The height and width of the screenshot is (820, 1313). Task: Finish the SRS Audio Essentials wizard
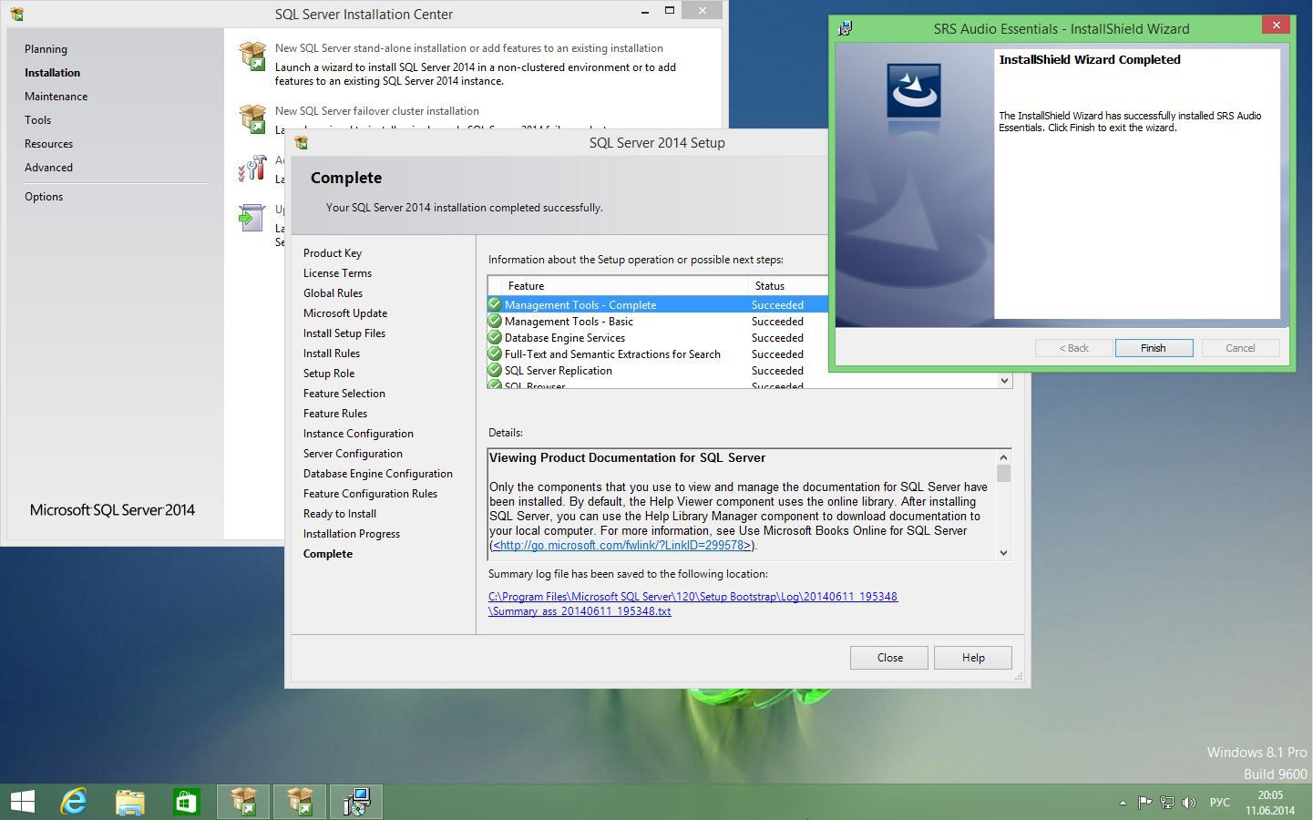(x=1154, y=348)
